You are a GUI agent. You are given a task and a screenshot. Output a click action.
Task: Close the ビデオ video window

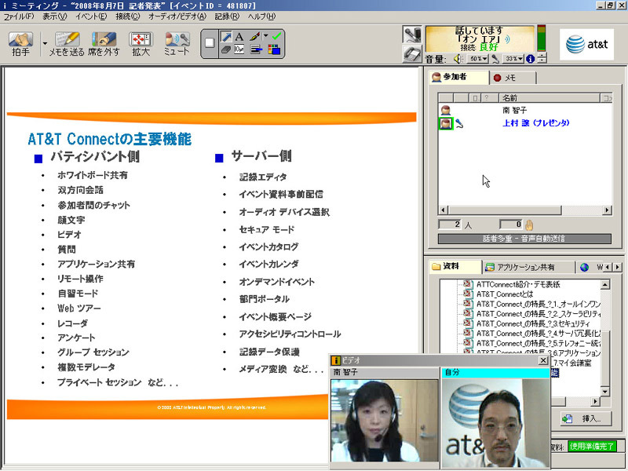tap(543, 360)
